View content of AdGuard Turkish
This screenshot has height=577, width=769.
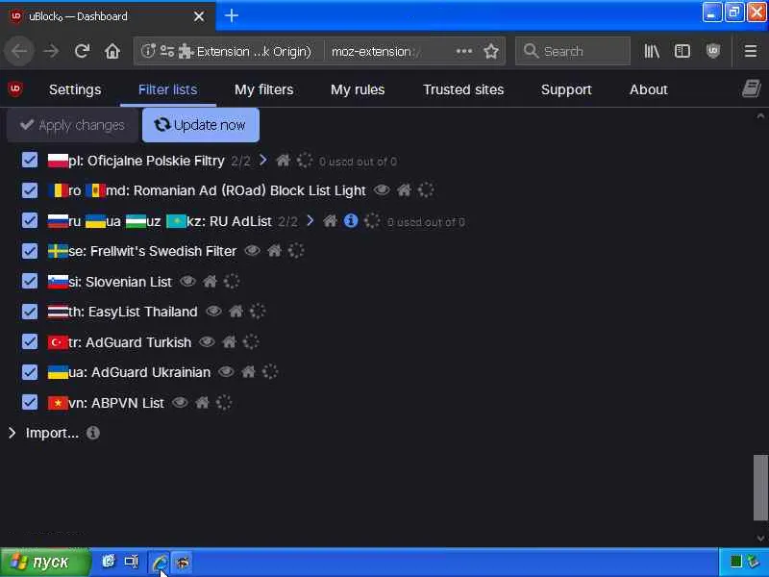(x=207, y=341)
